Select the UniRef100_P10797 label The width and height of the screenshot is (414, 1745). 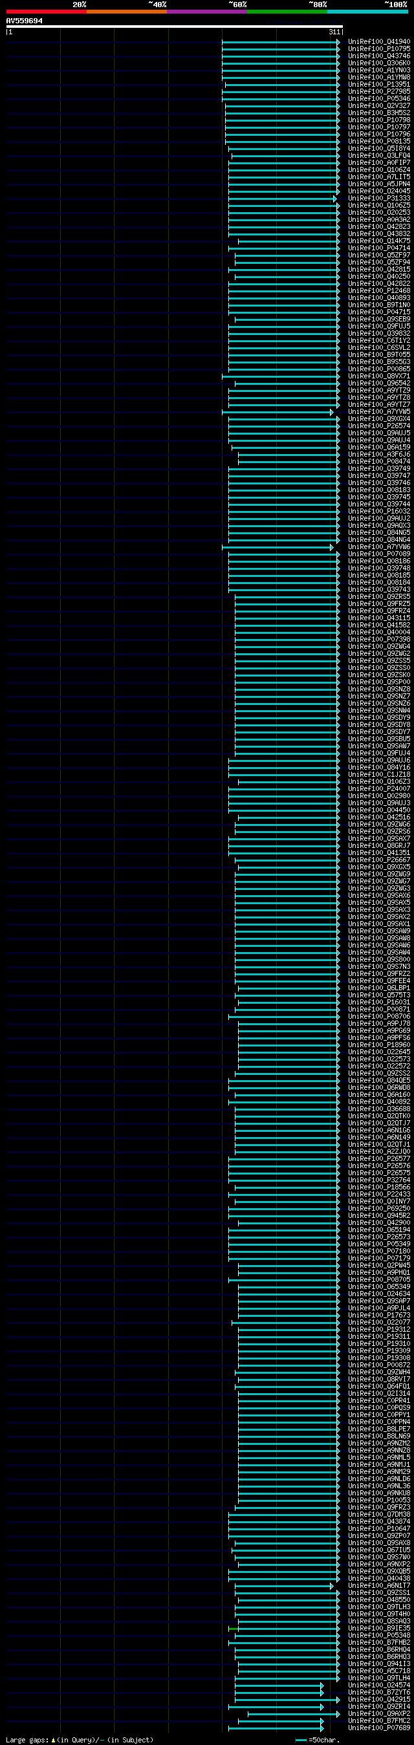click(x=379, y=127)
